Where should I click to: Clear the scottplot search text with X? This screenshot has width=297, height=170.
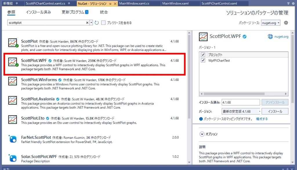(x=88, y=23)
